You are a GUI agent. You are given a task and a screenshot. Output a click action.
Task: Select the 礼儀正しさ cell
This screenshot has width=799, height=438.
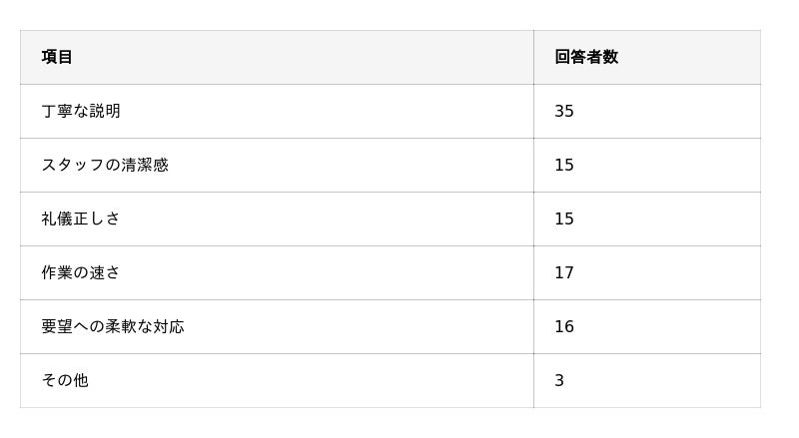[81, 219]
